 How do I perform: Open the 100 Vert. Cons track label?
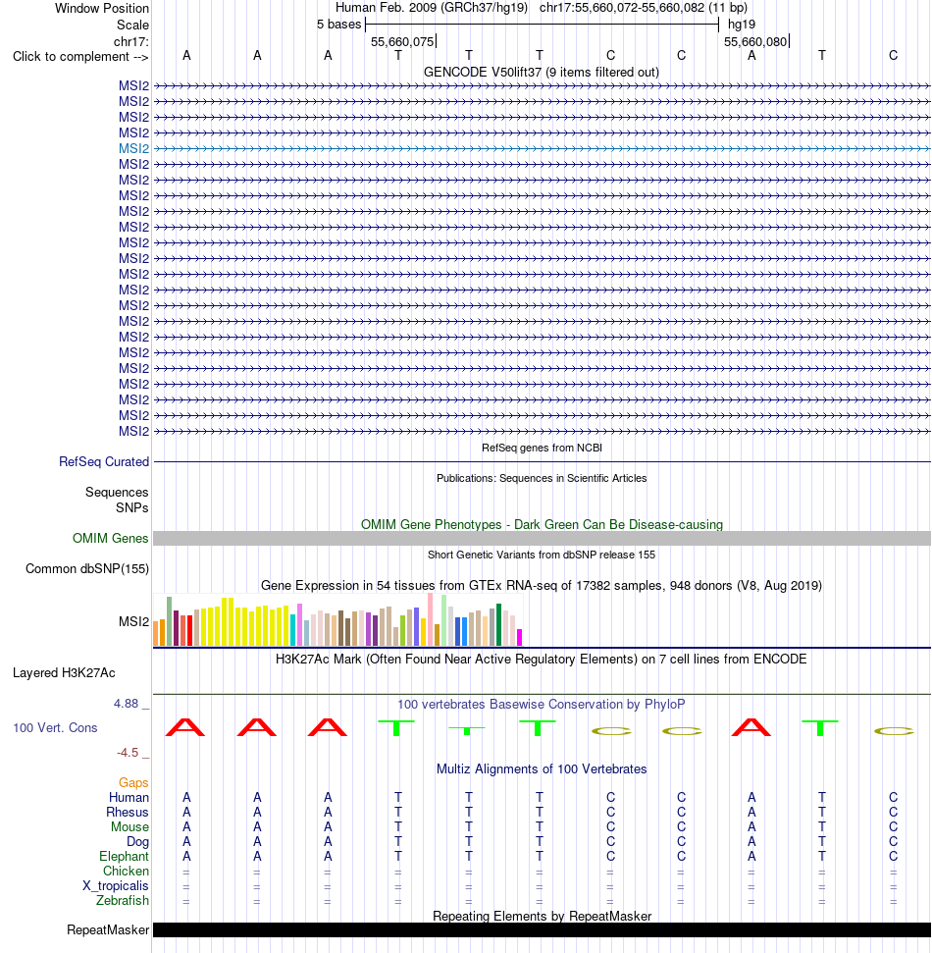55,727
